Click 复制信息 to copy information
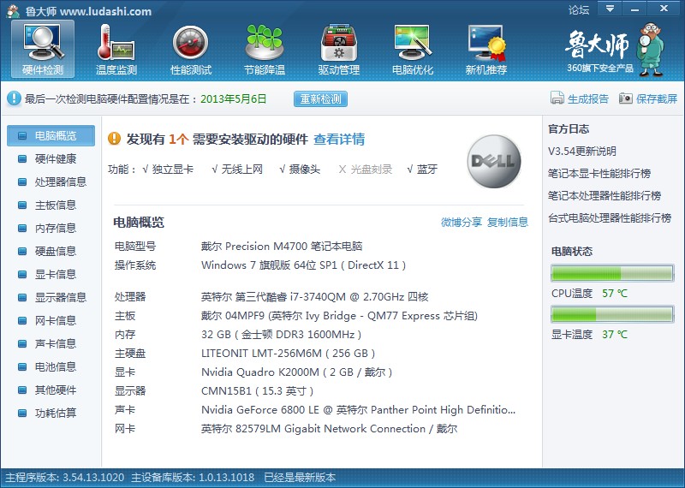685x488 pixels. [508, 222]
